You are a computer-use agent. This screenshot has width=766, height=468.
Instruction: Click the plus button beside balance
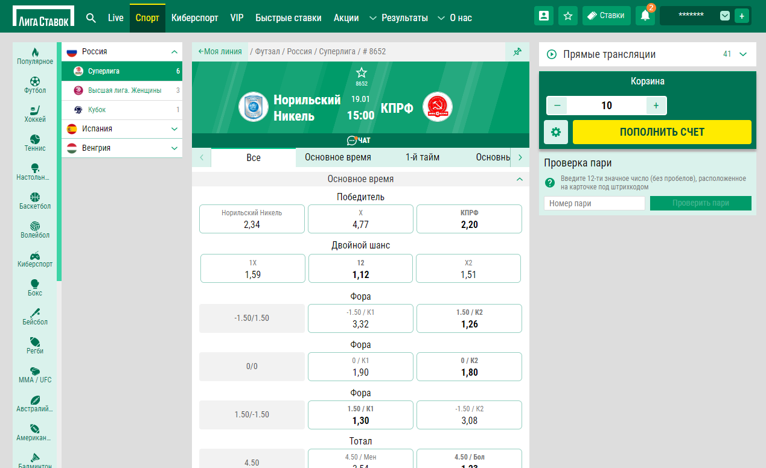[742, 16]
